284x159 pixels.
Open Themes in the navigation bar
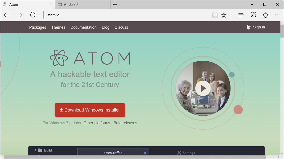click(x=58, y=27)
